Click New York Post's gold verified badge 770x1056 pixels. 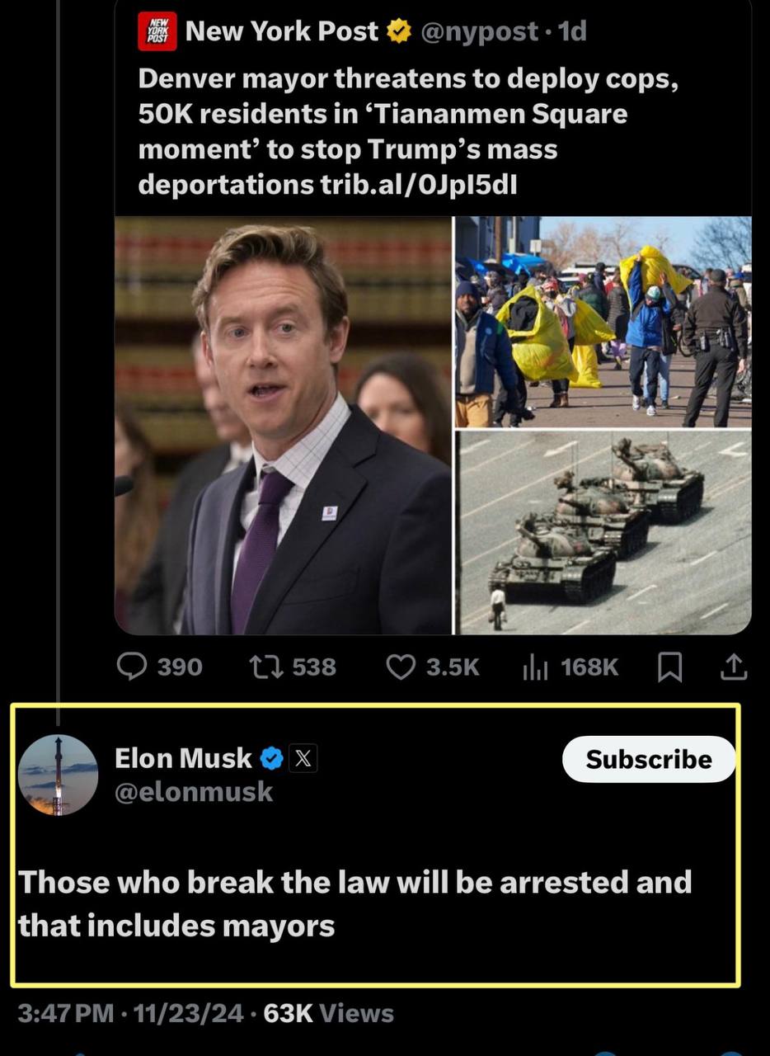click(399, 31)
